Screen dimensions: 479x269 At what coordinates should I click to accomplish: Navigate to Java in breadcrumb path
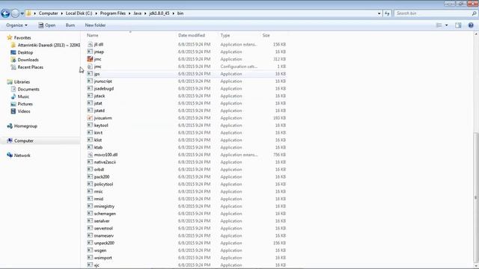pyautogui.click(x=137, y=13)
